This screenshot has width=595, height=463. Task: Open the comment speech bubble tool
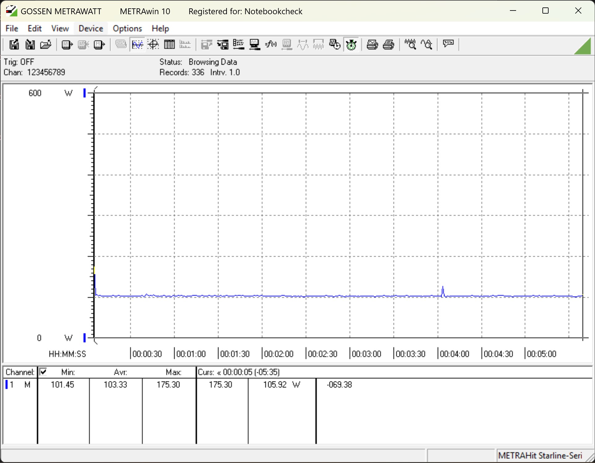coord(448,44)
